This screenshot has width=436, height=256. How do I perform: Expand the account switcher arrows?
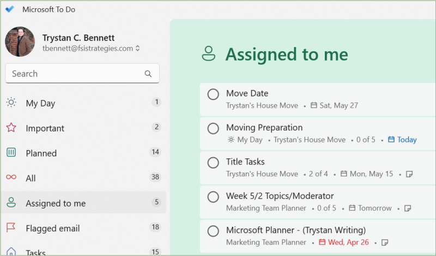pyautogui.click(x=138, y=49)
